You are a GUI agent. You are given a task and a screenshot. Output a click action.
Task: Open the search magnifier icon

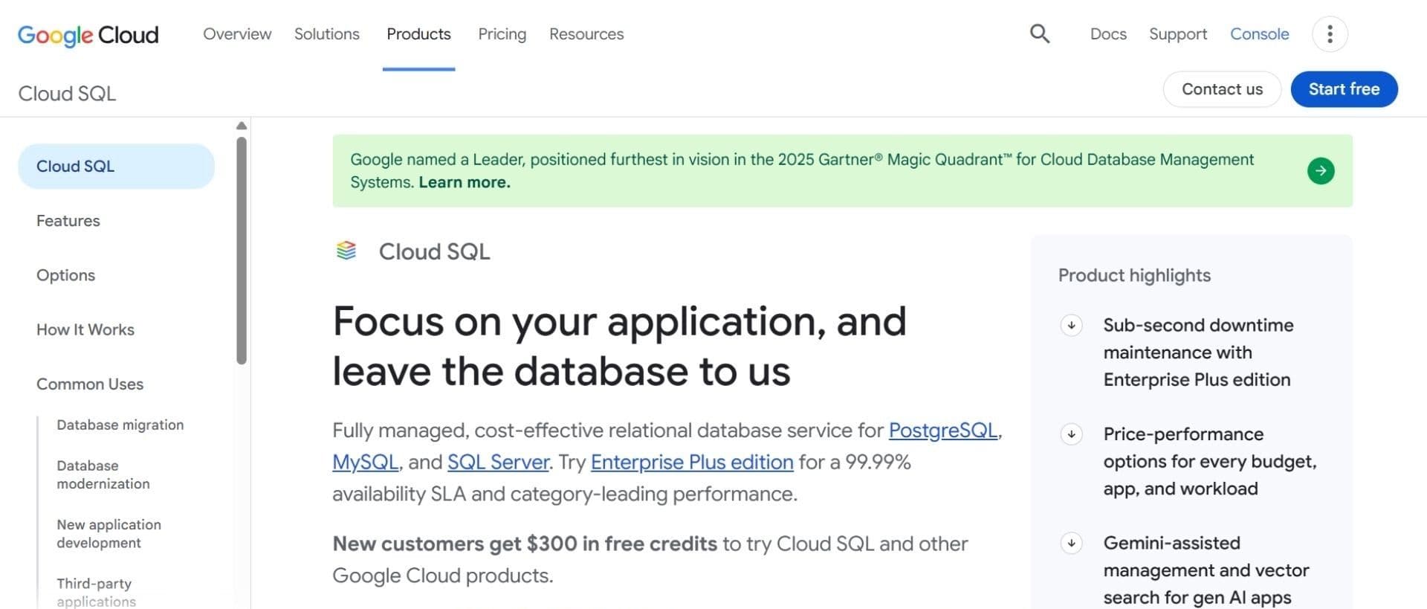point(1040,34)
